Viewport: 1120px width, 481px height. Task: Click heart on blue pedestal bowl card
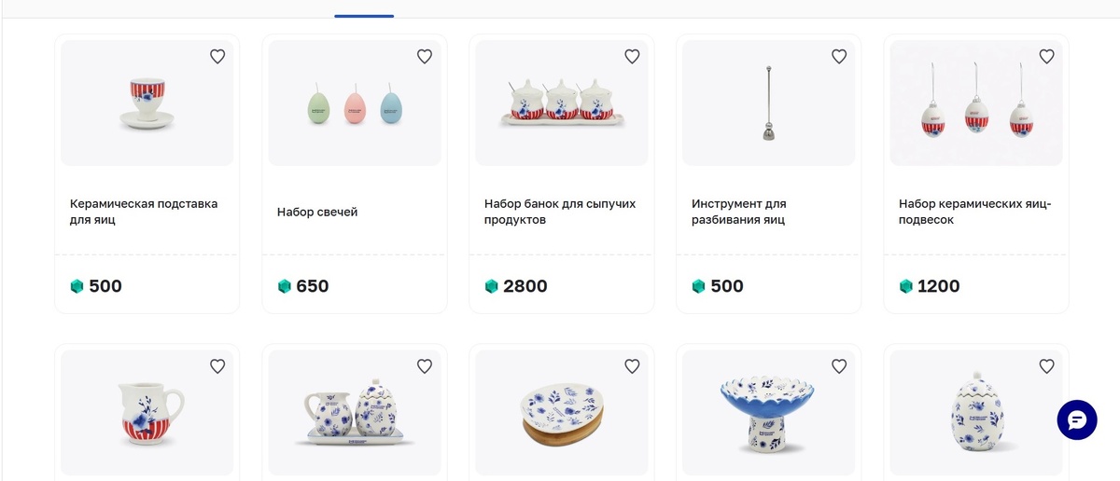839,366
